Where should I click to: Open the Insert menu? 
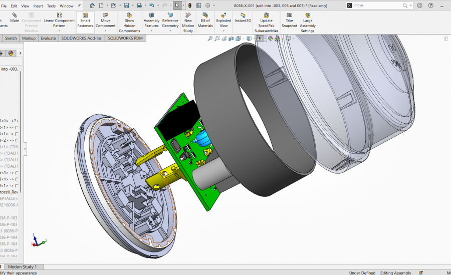point(38,6)
